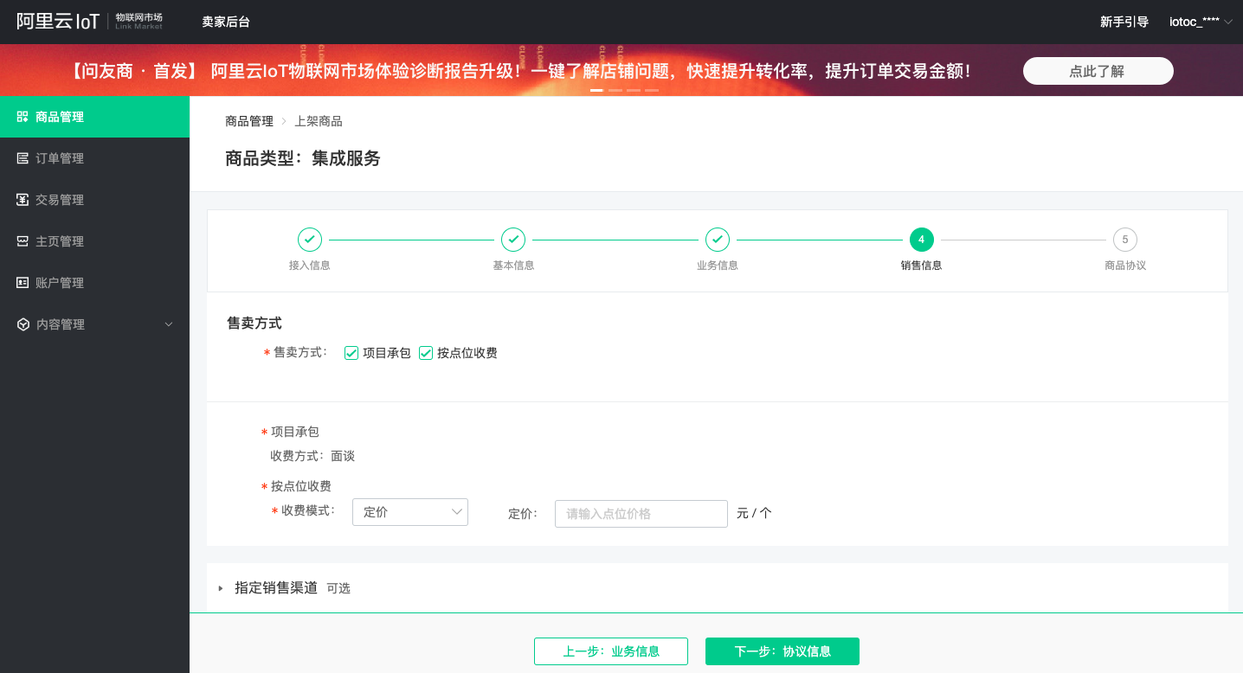Uncheck the 按点位收费 checkbox
This screenshot has width=1243, height=673.
[426, 353]
